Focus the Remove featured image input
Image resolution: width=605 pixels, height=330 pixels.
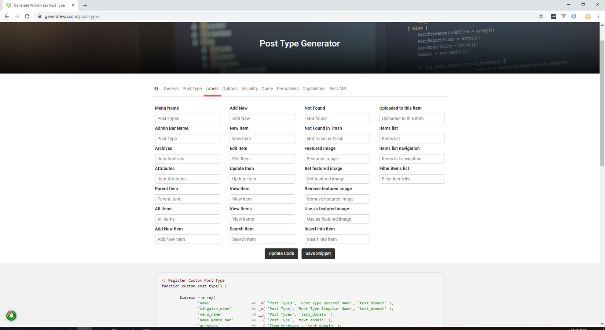click(337, 199)
